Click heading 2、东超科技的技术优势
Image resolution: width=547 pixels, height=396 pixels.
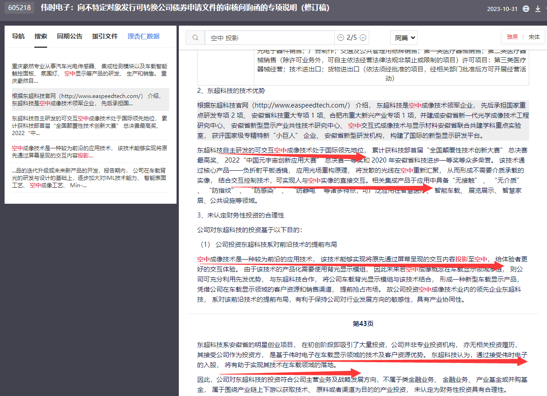point(231,91)
